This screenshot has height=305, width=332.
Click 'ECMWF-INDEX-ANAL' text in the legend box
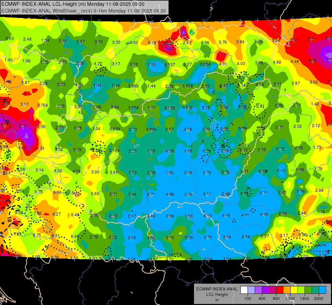tap(217, 289)
